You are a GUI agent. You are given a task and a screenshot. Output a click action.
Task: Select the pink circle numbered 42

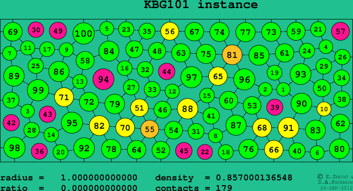pos(11,122)
